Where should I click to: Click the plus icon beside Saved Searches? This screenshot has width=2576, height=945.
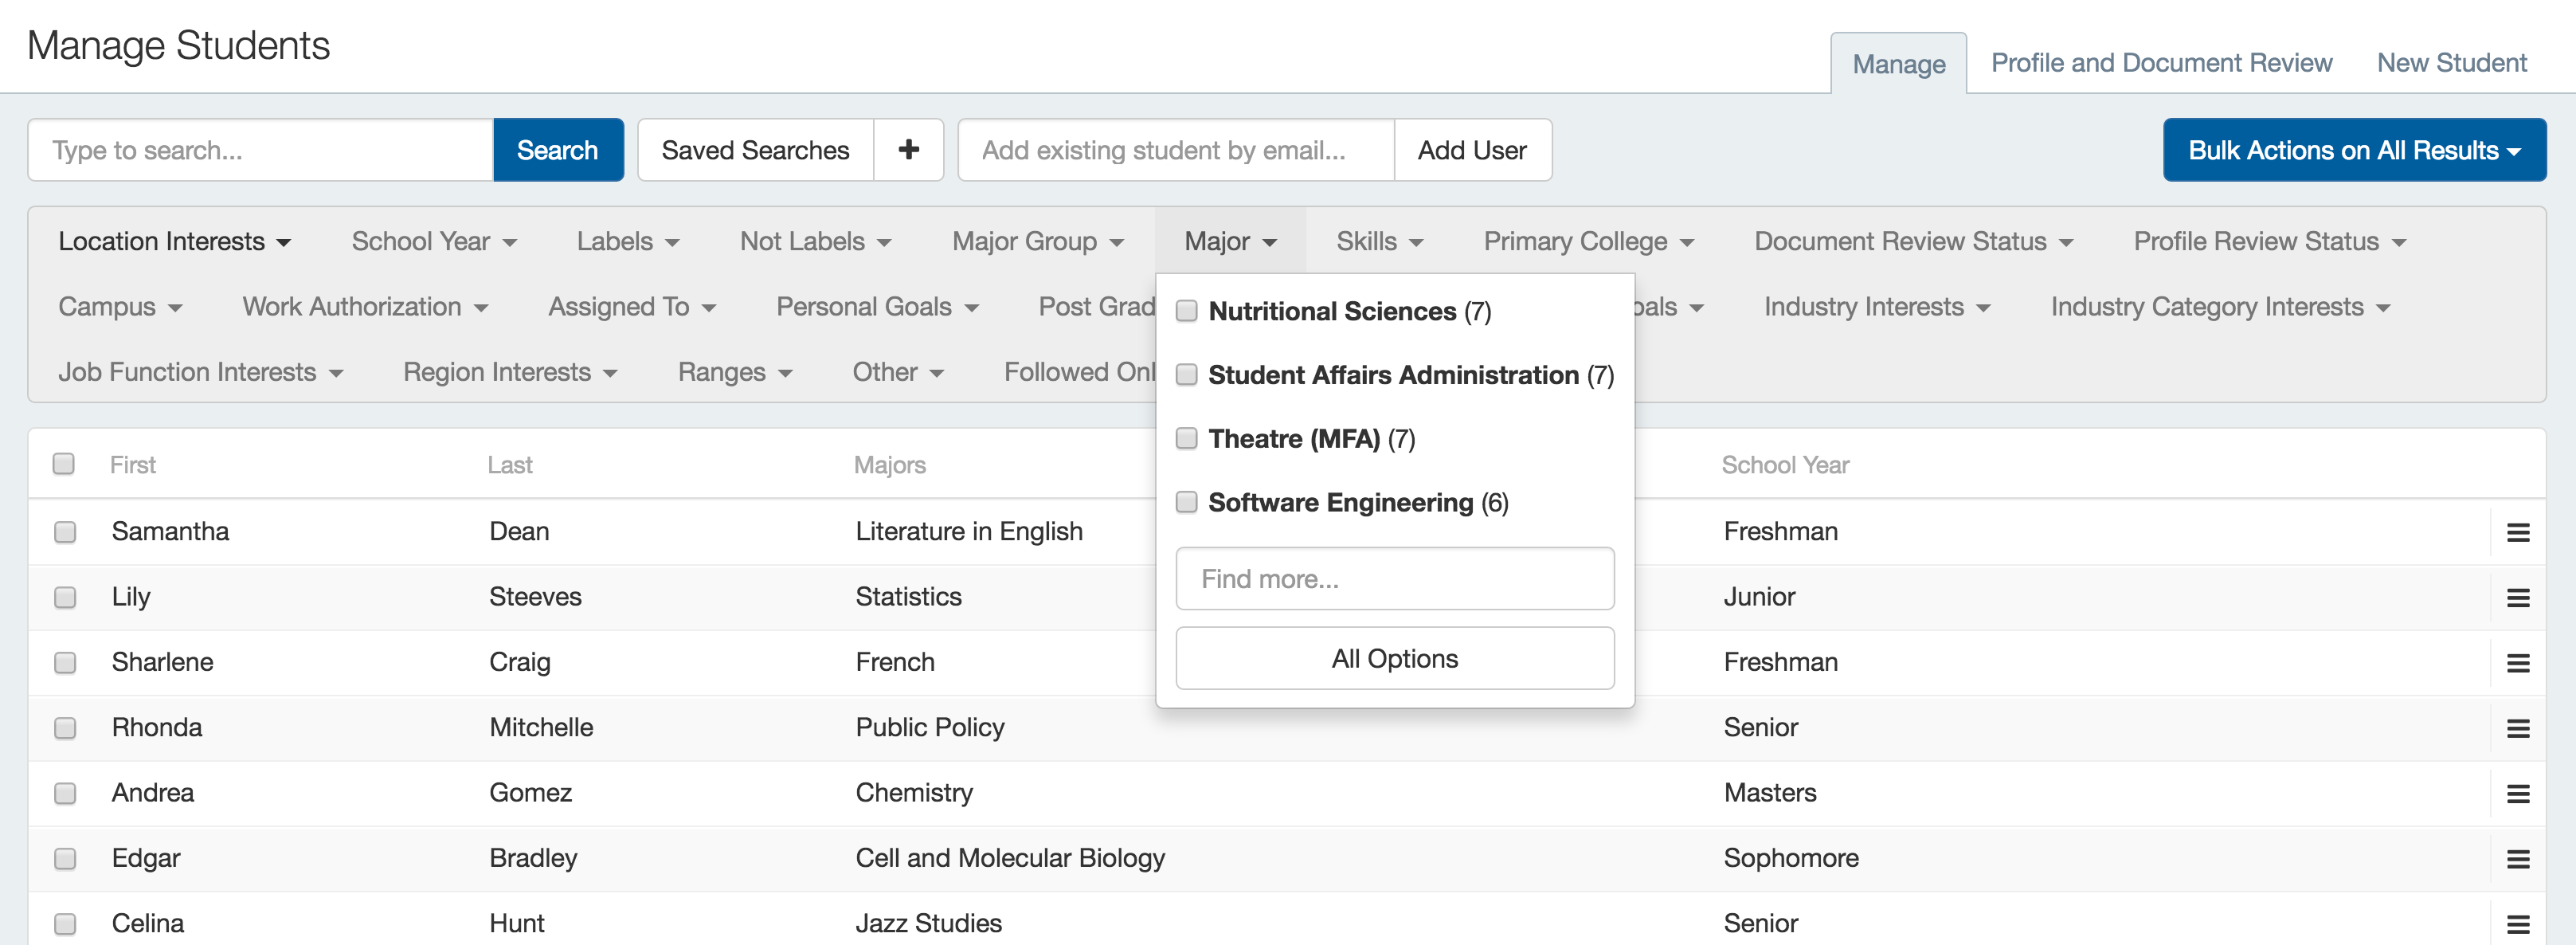pyautogui.click(x=908, y=150)
